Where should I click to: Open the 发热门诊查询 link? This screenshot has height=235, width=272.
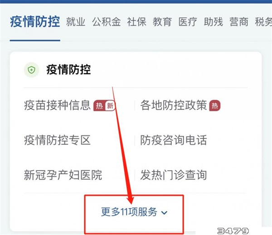174,175
